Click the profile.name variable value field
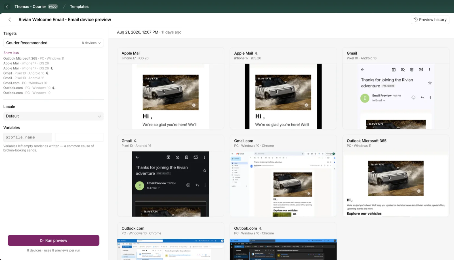This screenshot has width=454, height=260. (x=79, y=137)
